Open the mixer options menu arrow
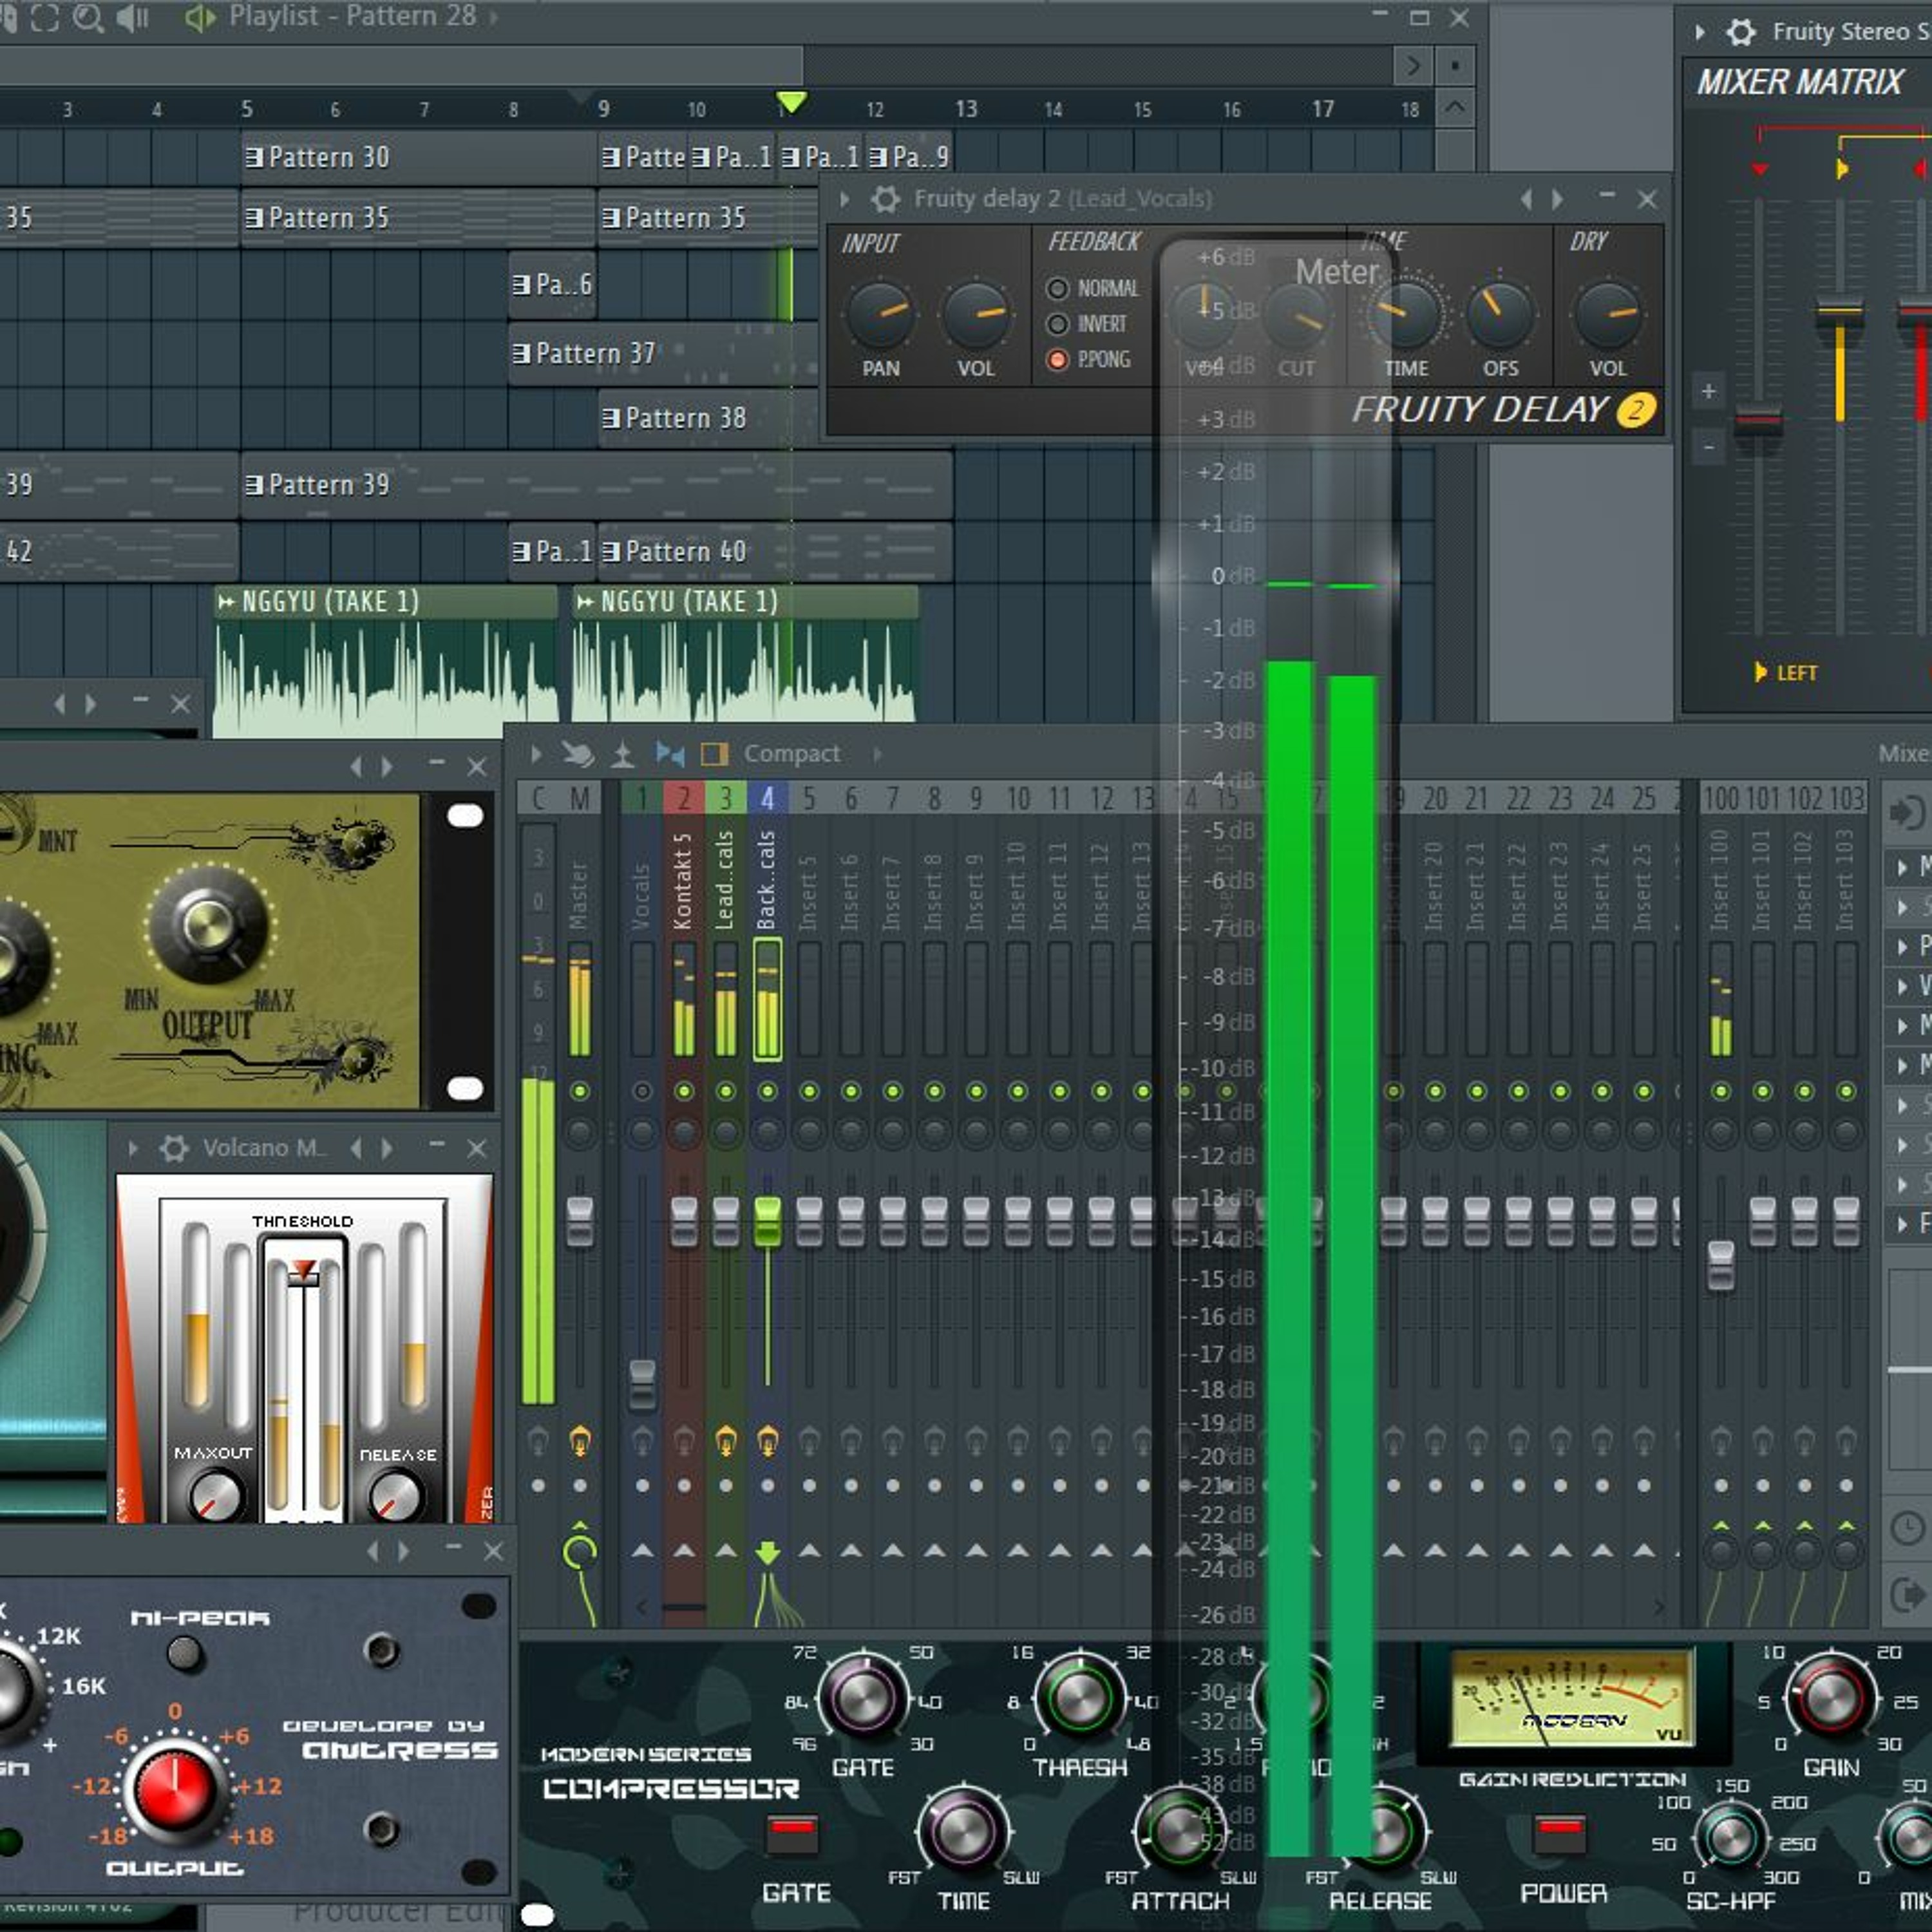Screen dimensions: 1932x1932 point(536,754)
